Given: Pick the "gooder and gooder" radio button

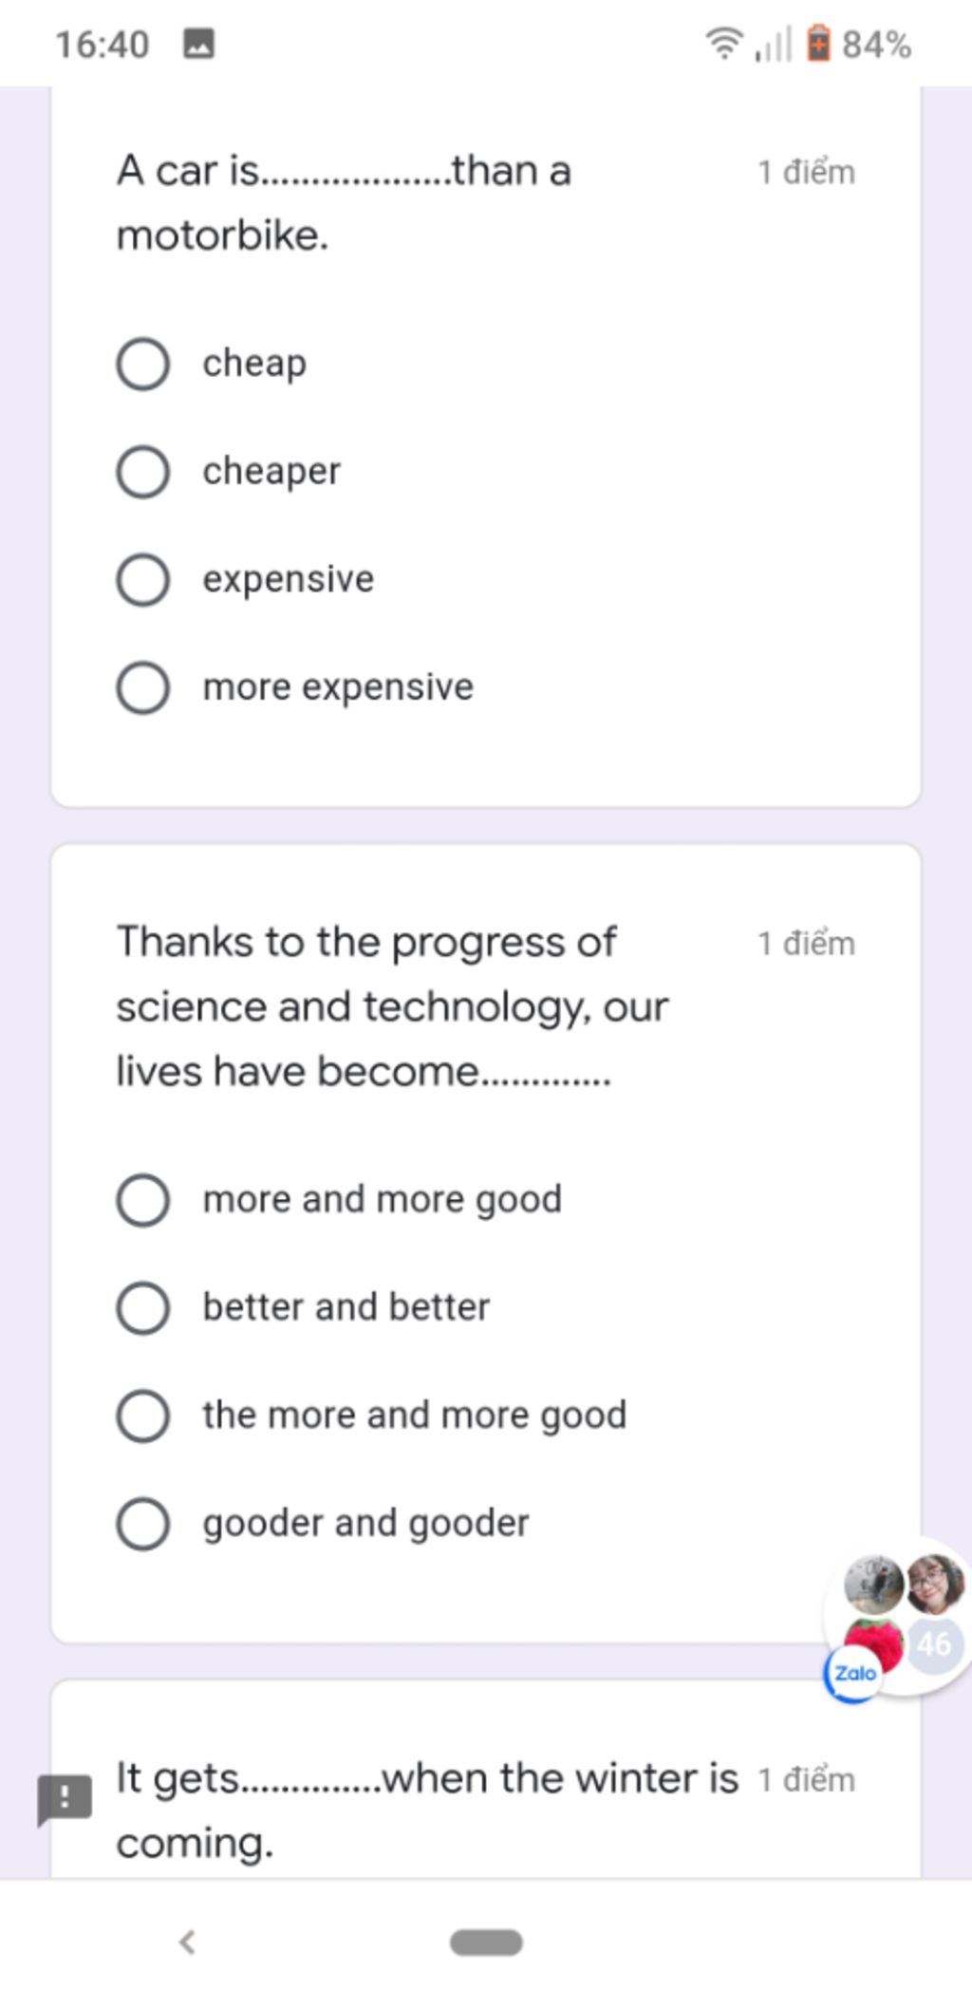Looking at the screenshot, I should click(143, 1524).
